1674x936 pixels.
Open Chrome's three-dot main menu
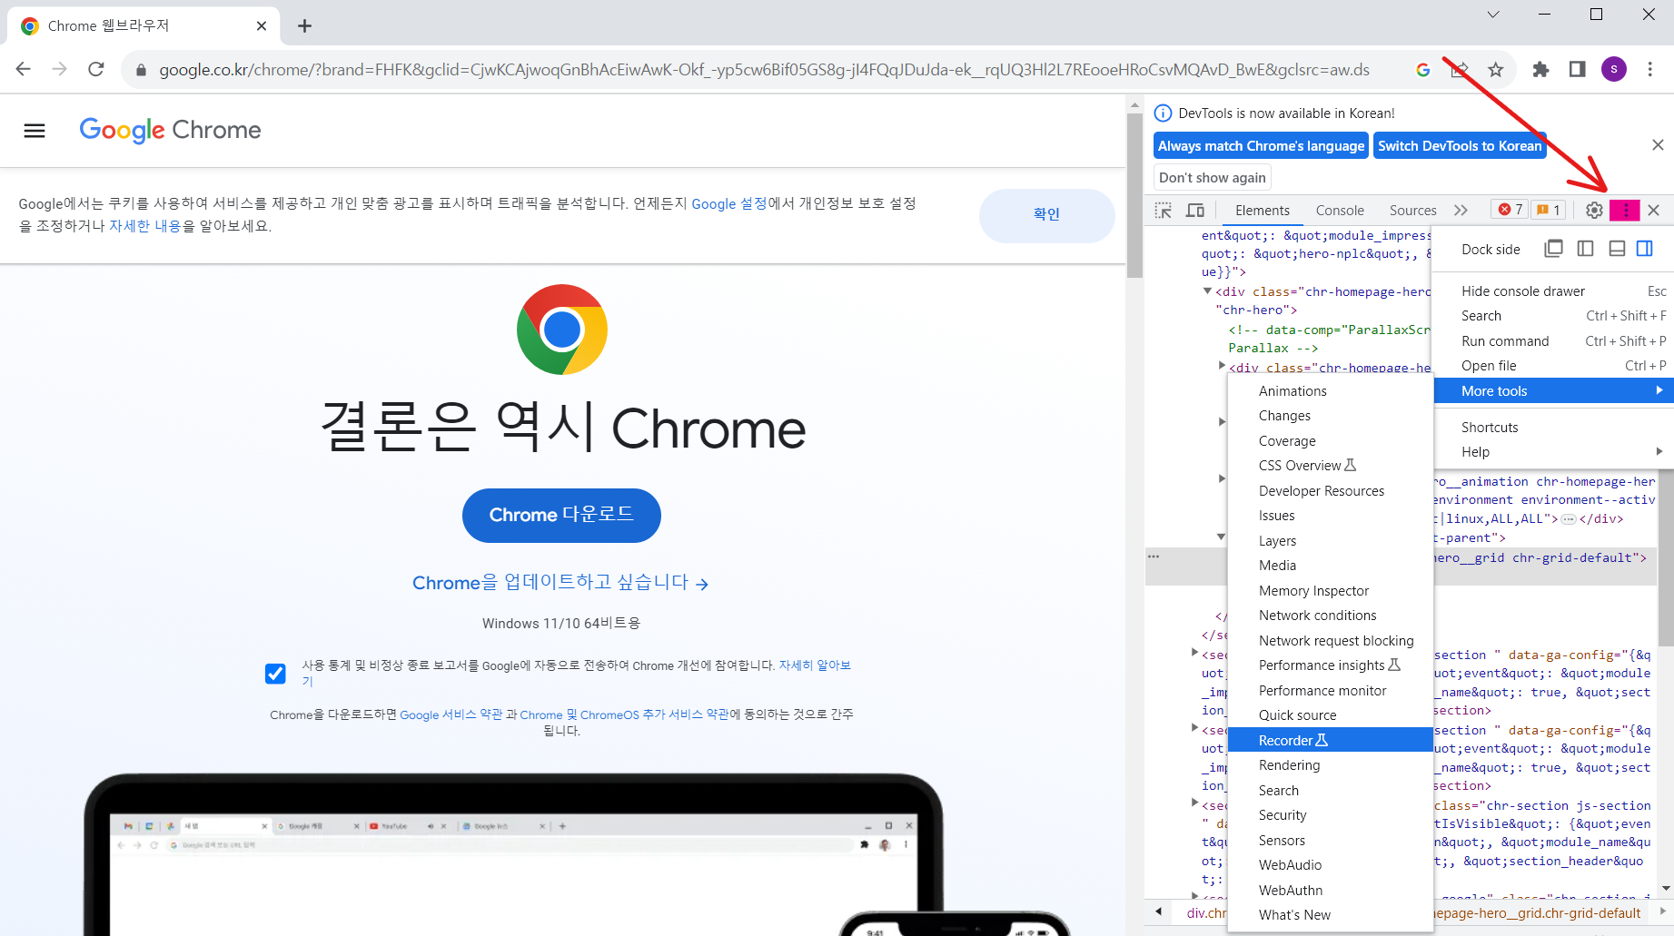coord(1650,69)
